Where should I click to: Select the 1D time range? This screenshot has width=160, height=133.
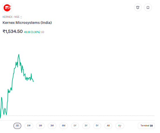point(17,126)
